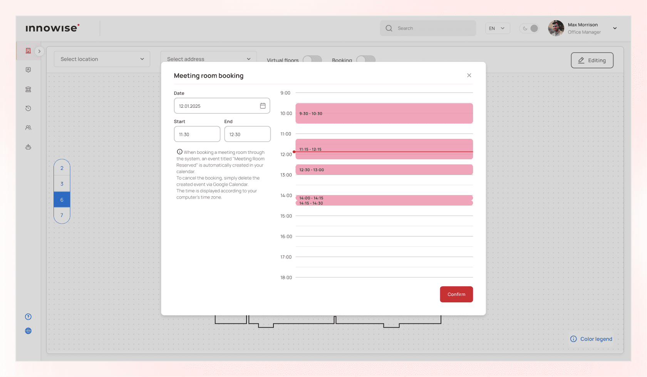Click the Search input field
The image size is (647, 377).
click(428, 28)
